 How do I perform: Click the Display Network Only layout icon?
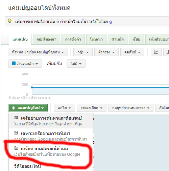click(17, 148)
